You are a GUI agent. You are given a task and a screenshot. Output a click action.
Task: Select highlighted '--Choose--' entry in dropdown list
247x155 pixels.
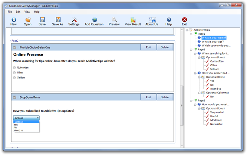[26, 122]
